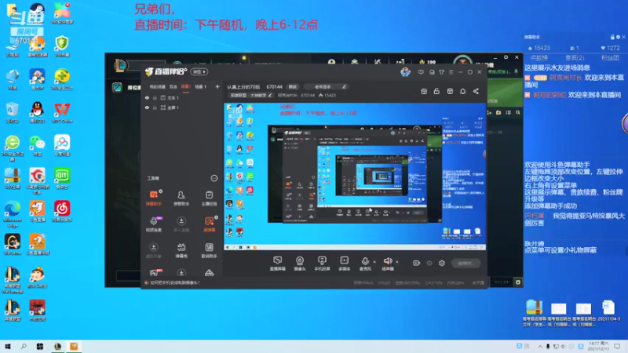Open the 多人连麦 tool
The height and width of the screenshot is (353, 628).
click(181, 224)
